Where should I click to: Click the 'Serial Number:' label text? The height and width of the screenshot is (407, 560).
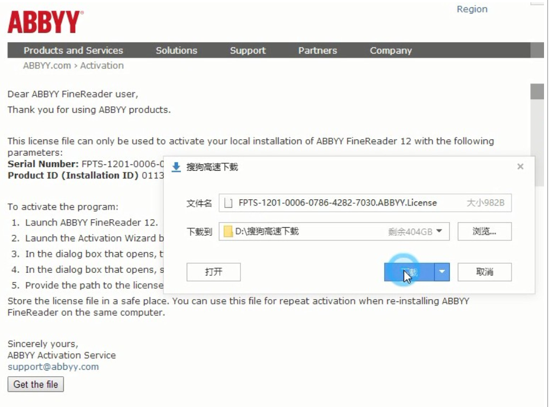click(x=43, y=164)
